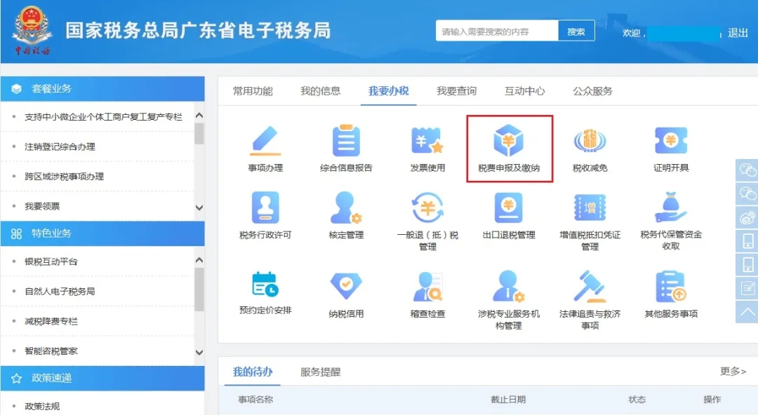Expand the 政策速递 section header

click(102, 379)
